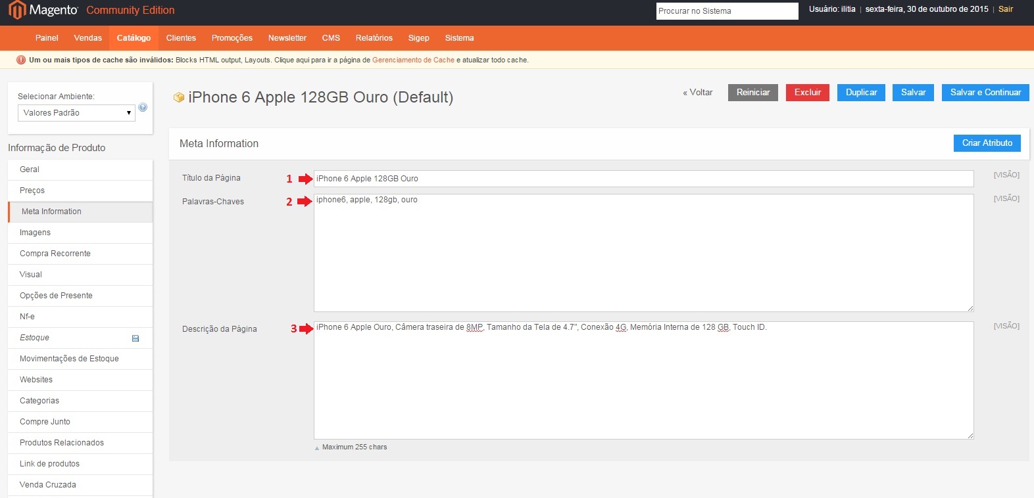This screenshot has width=1034, height=498.
Task: Click the Título da Página input field
Action: [x=643, y=179]
